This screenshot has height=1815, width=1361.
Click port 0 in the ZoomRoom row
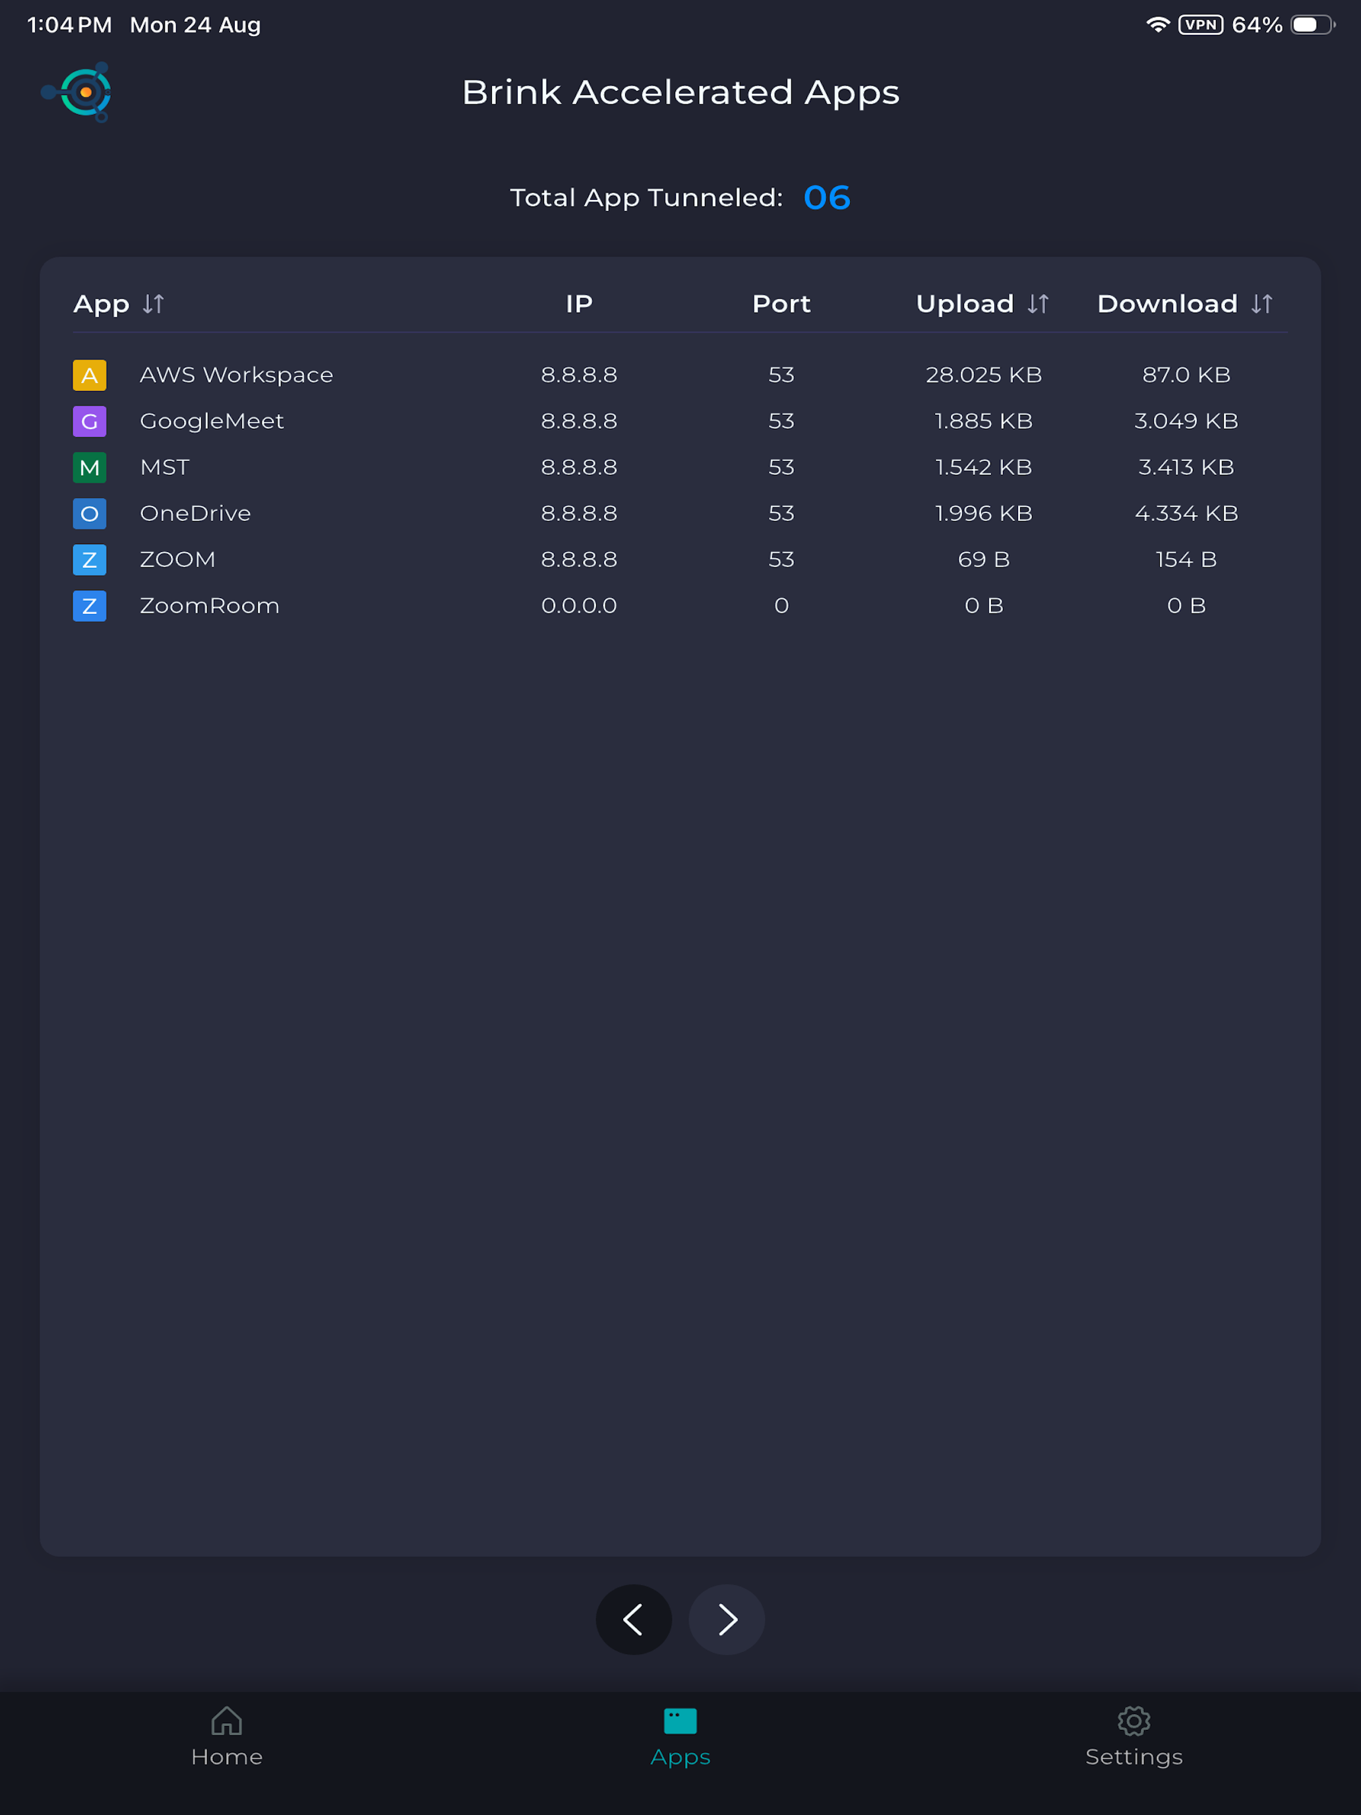781,605
